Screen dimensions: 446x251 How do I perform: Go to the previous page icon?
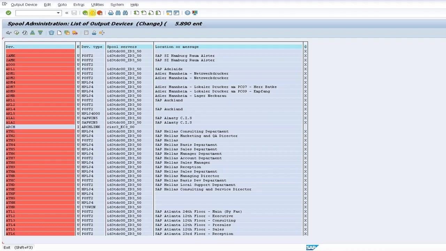tap(144, 13)
